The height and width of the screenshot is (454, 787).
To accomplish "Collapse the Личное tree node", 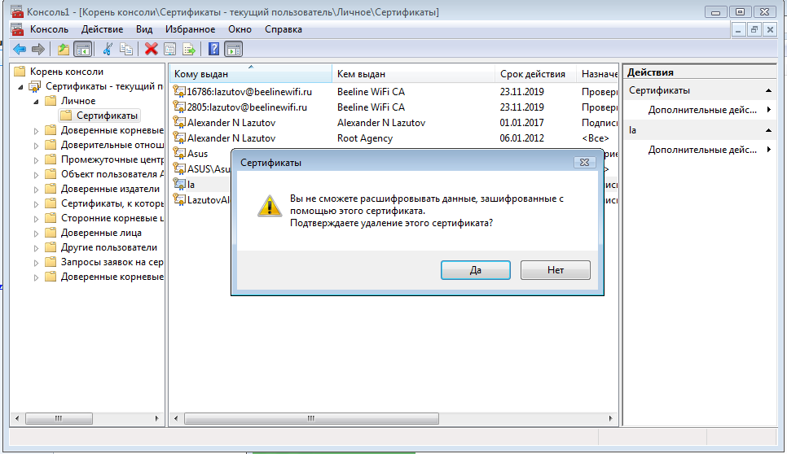I will [36, 101].
